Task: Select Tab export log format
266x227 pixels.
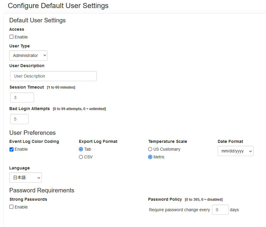Action: click(81, 149)
